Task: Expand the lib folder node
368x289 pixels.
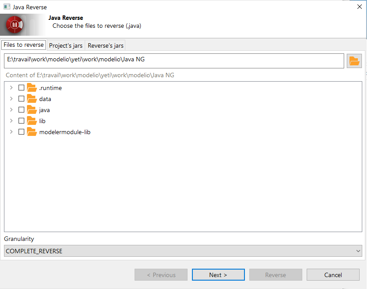Action: [x=11, y=120]
